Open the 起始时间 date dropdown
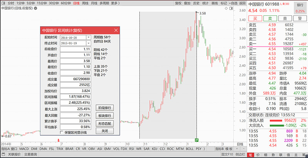The image size is (308, 158). (x=89, y=37)
